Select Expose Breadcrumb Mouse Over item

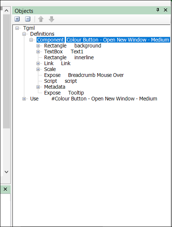pos(84,75)
